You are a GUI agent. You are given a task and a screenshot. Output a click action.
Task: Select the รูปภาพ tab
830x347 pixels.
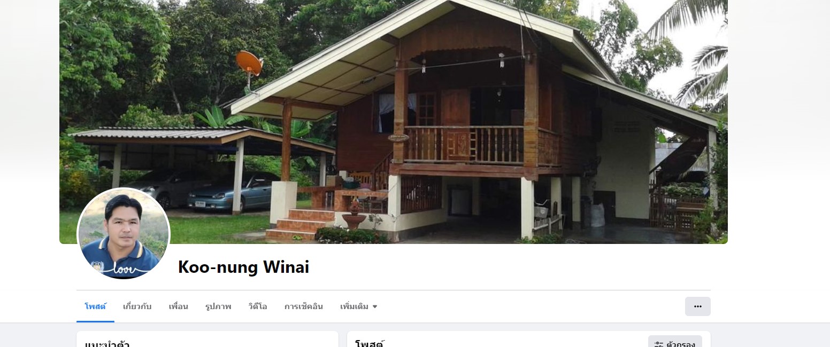click(218, 306)
